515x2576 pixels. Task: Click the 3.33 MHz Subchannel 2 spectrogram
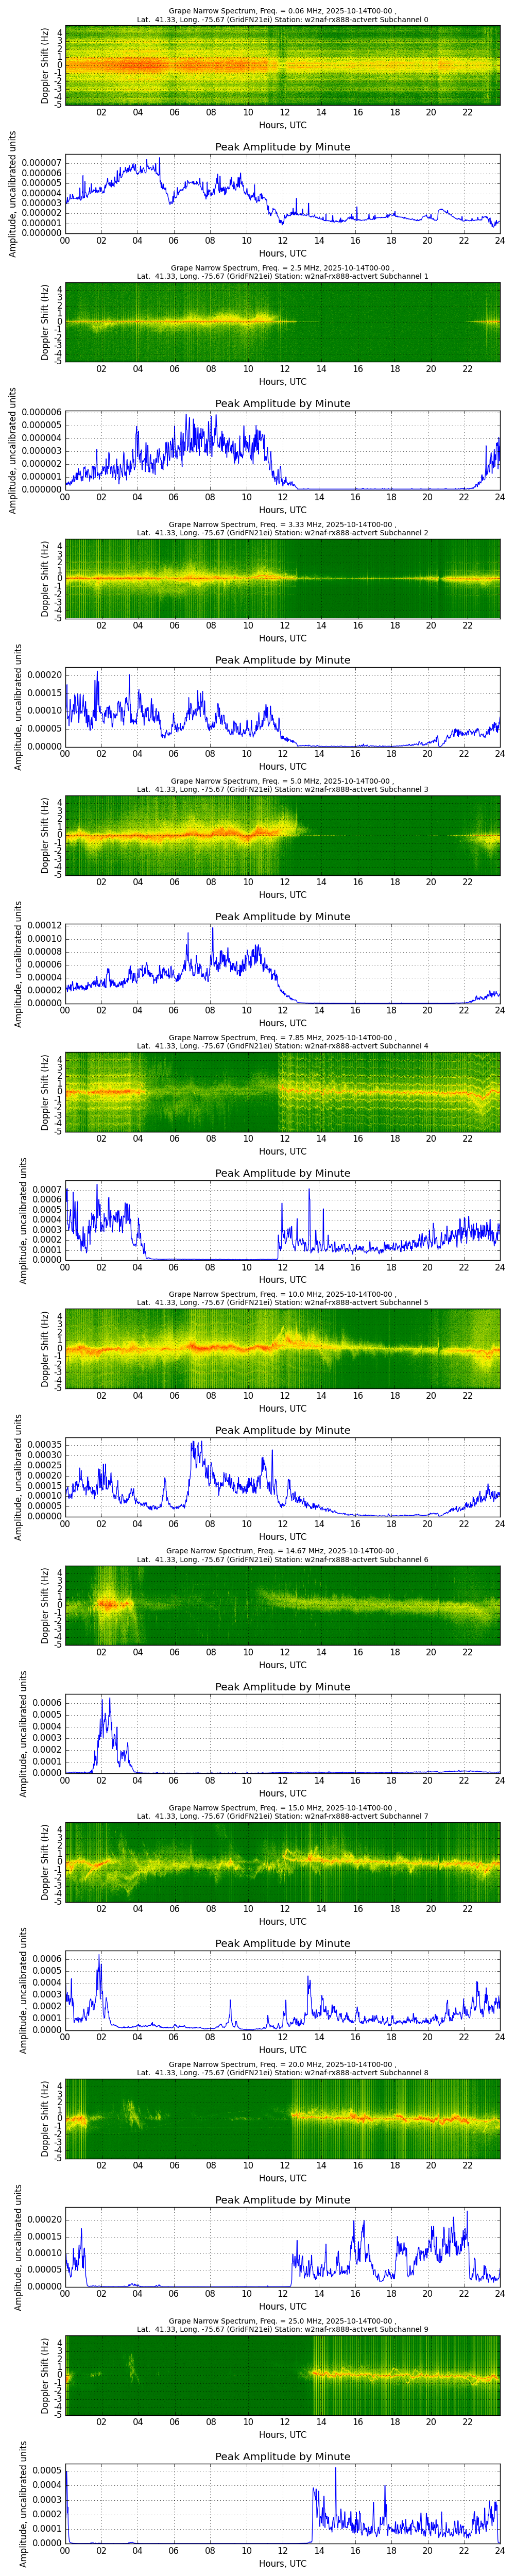point(282,578)
